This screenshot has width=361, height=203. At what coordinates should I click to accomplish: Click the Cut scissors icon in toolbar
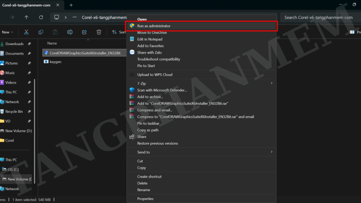point(26,32)
